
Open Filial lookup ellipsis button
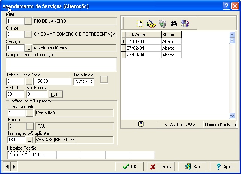click(28, 21)
